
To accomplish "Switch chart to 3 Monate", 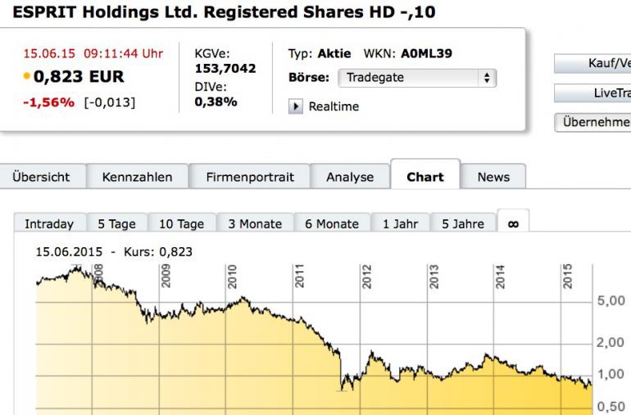I will tap(255, 223).
